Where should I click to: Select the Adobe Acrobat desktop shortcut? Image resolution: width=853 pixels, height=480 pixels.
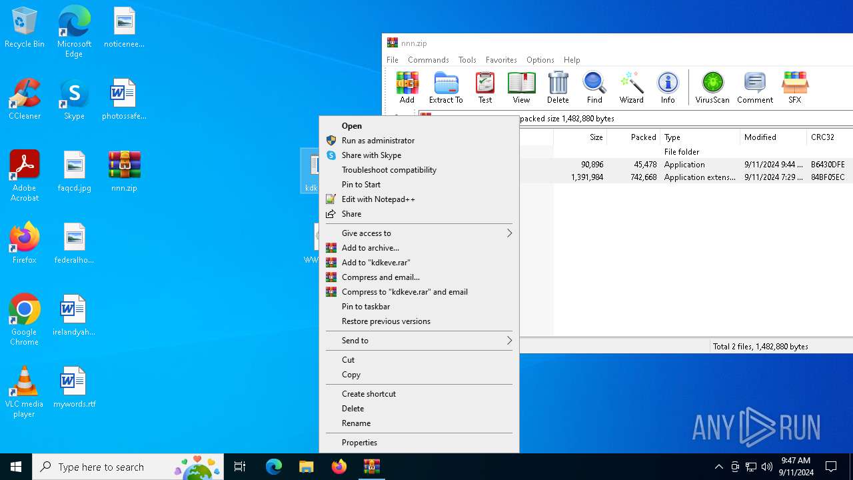[25, 176]
